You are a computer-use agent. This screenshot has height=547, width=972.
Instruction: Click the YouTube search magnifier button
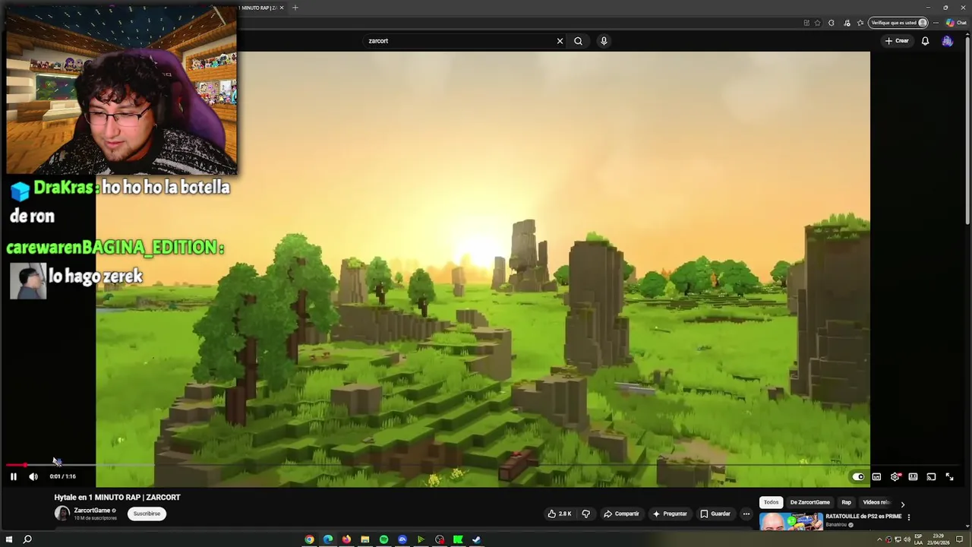point(578,41)
